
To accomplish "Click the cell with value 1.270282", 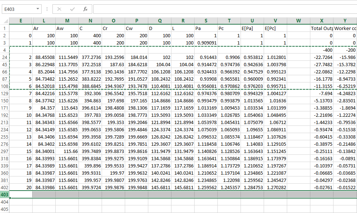I will pos(276,188).
